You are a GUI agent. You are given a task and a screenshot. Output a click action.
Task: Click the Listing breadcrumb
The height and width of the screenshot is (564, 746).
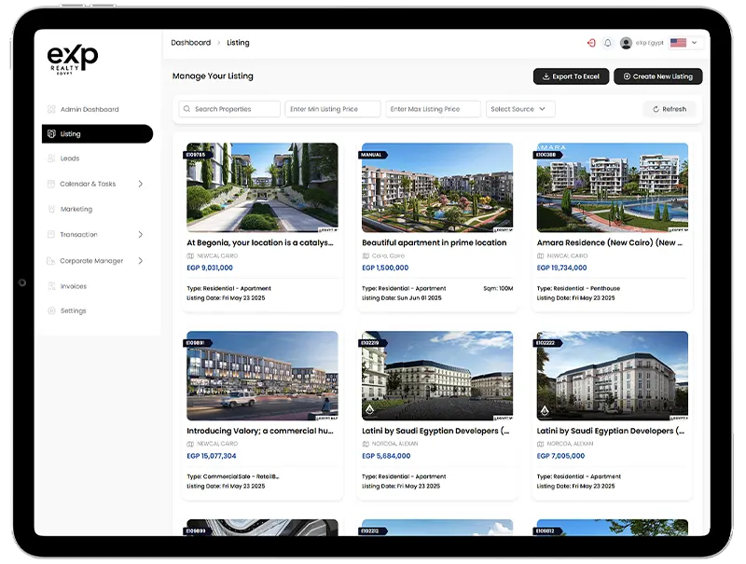click(x=238, y=43)
